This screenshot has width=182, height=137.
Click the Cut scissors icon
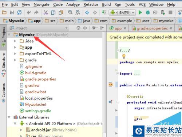45,12
